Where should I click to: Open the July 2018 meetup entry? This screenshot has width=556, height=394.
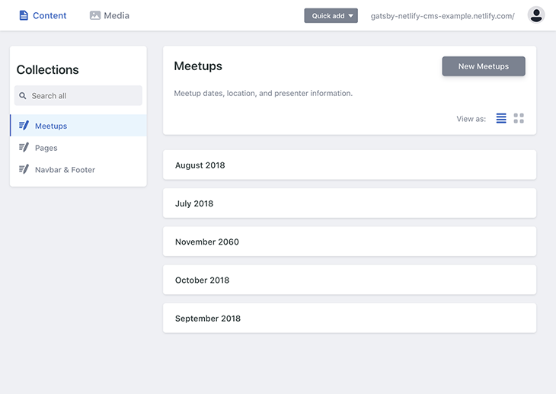click(350, 203)
